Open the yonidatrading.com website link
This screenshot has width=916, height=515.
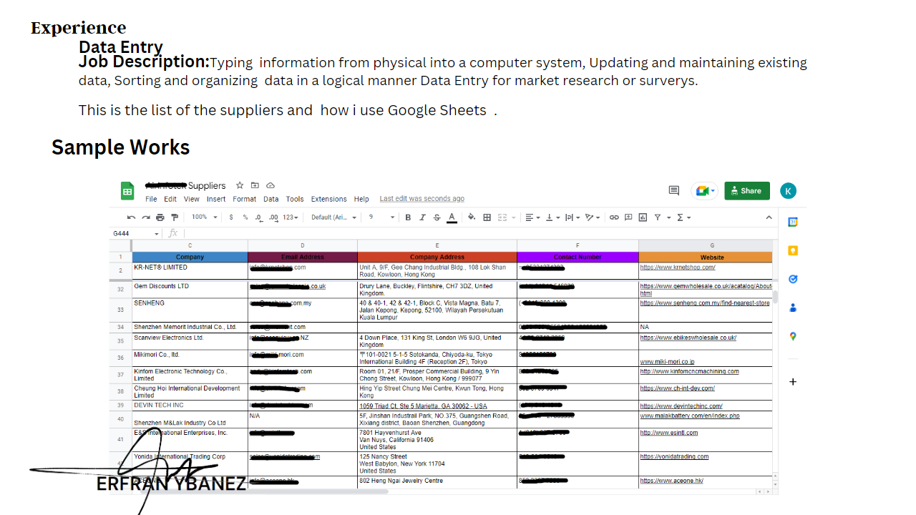point(674,456)
